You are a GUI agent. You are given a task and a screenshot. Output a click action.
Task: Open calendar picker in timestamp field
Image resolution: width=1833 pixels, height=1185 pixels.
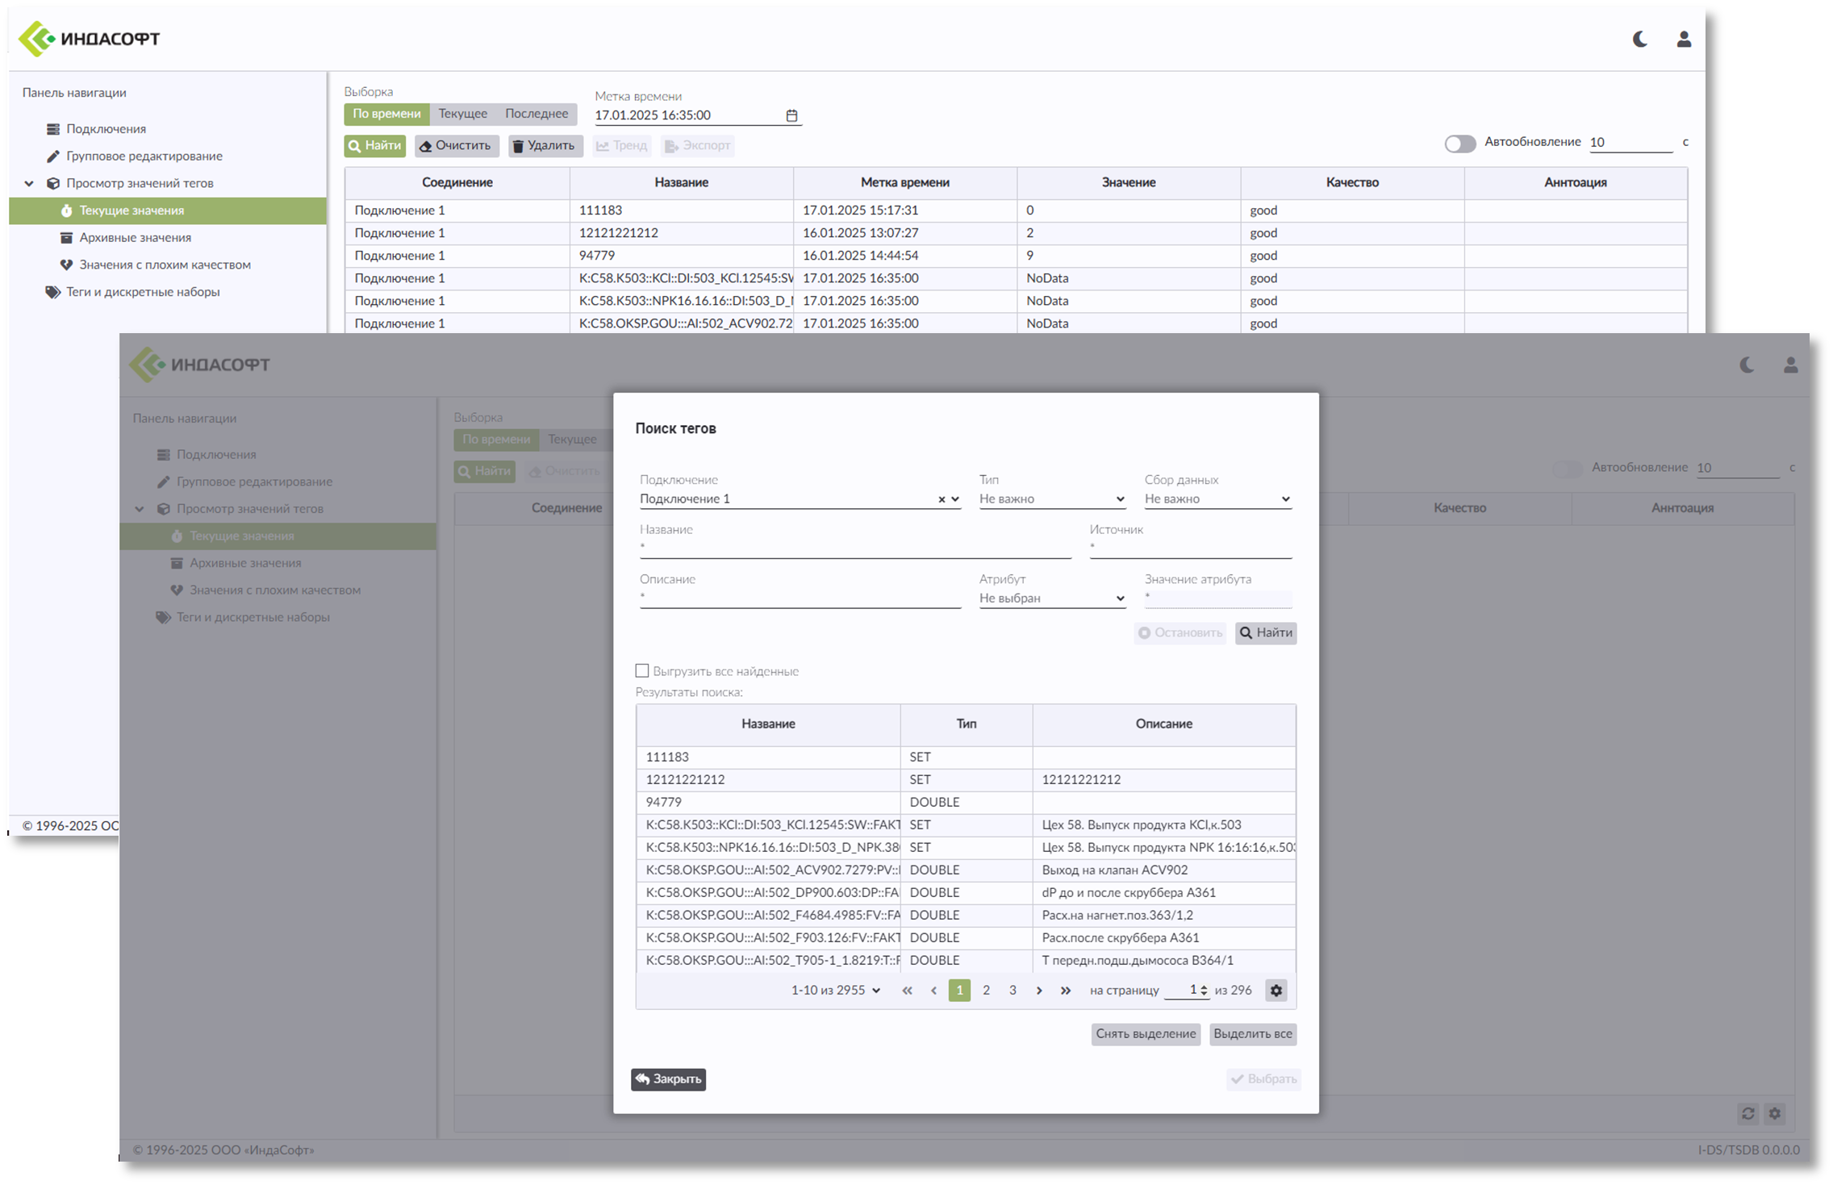point(791,115)
